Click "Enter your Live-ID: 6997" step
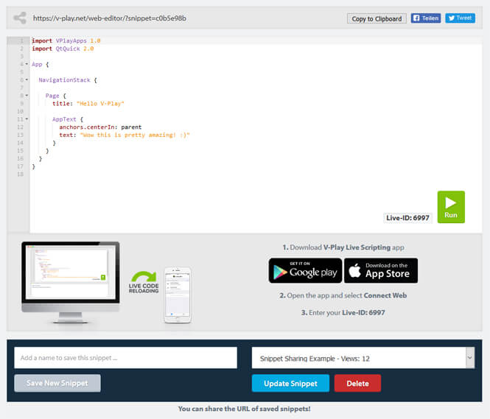The width and height of the screenshot is (490, 419). coord(343,312)
